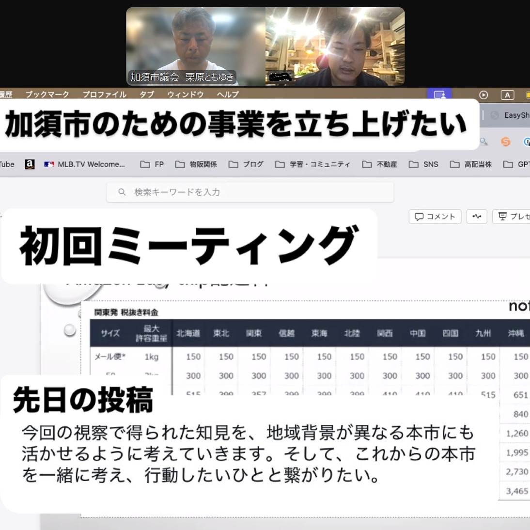Click the orange S extension icon
This screenshot has width=530, height=530.
click(505, 141)
